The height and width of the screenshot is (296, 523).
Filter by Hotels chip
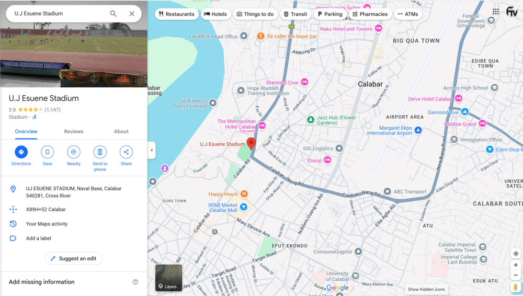(x=215, y=14)
